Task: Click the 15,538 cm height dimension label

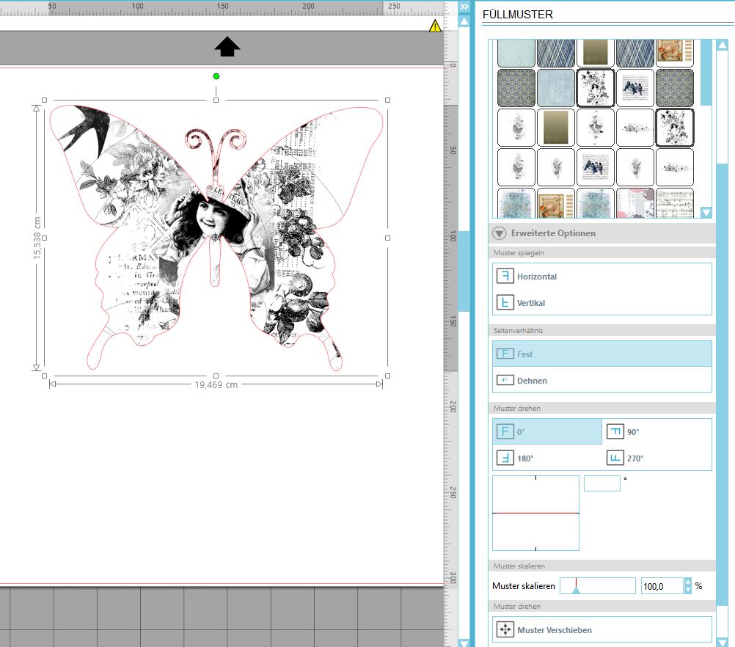Action: coord(37,238)
